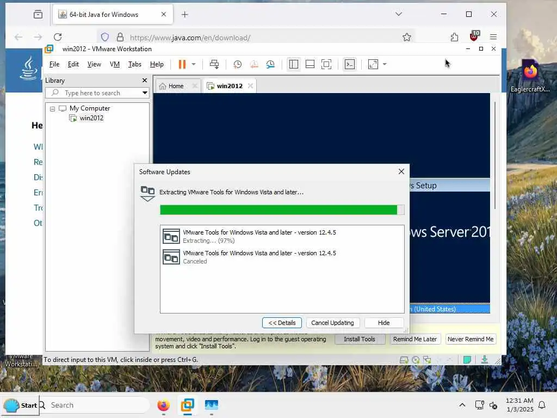
Task: Open Firefox view recent browsing icon
Action: click(x=38, y=14)
